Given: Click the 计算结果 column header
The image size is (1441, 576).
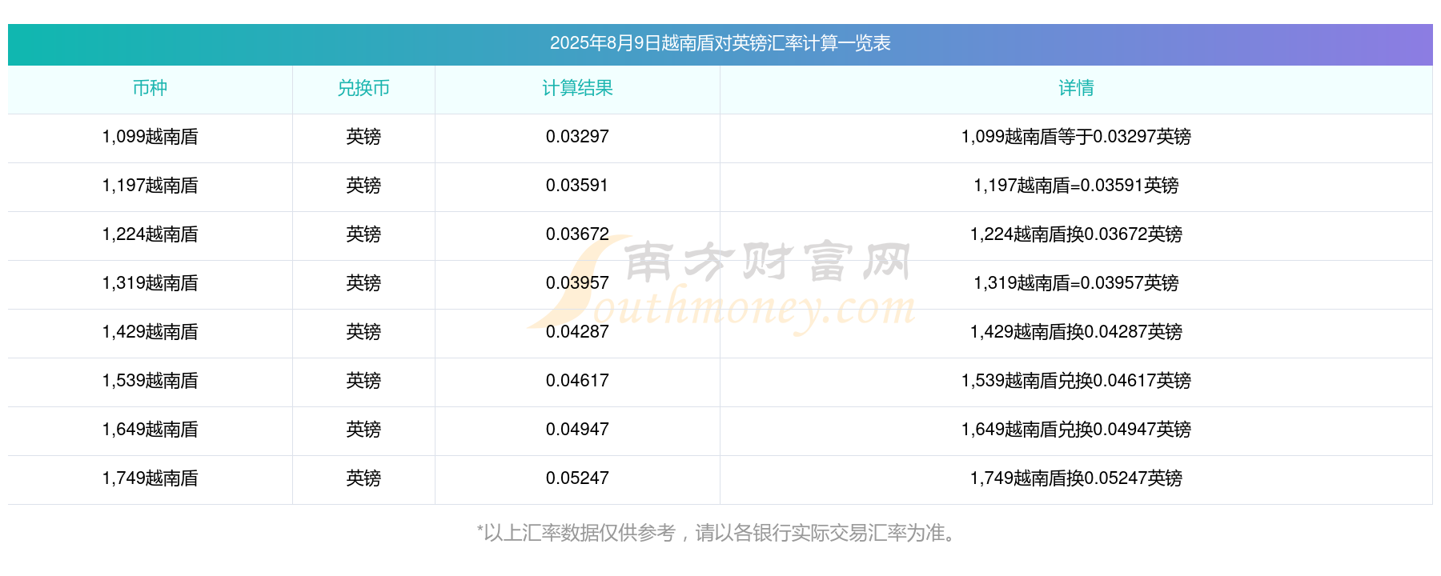Looking at the screenshot, I should click(577, 88).
